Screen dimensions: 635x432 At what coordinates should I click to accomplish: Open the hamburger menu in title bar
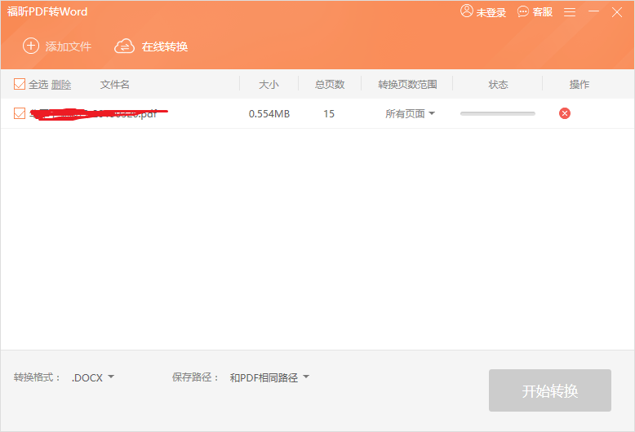(570, 12)
